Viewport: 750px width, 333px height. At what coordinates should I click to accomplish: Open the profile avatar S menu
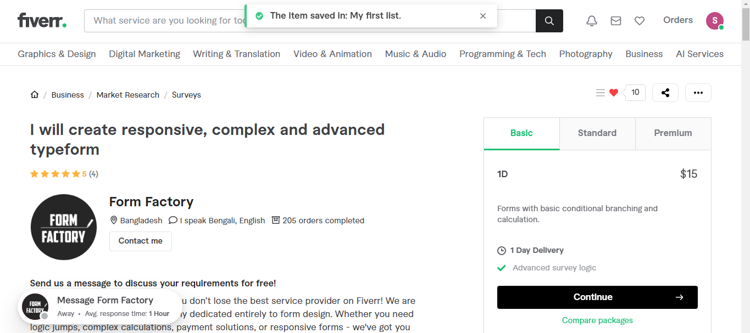(715, 21)
